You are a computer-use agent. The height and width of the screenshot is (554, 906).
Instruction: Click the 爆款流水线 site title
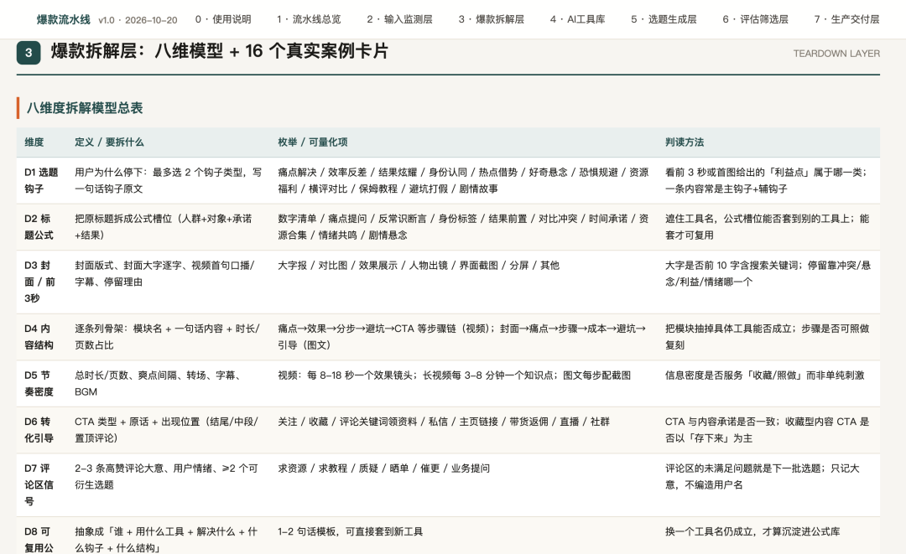(x=64, y=19)
